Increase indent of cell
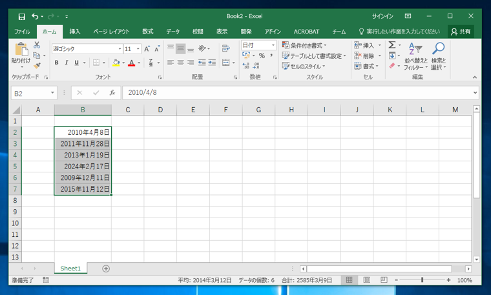 (212, 63)
